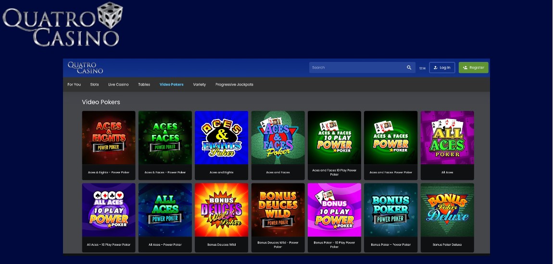Open Aces & Eights Power Poker thumbnail
Image resolution: width=553 pixels, height=264 pixels.
point(109,138)
